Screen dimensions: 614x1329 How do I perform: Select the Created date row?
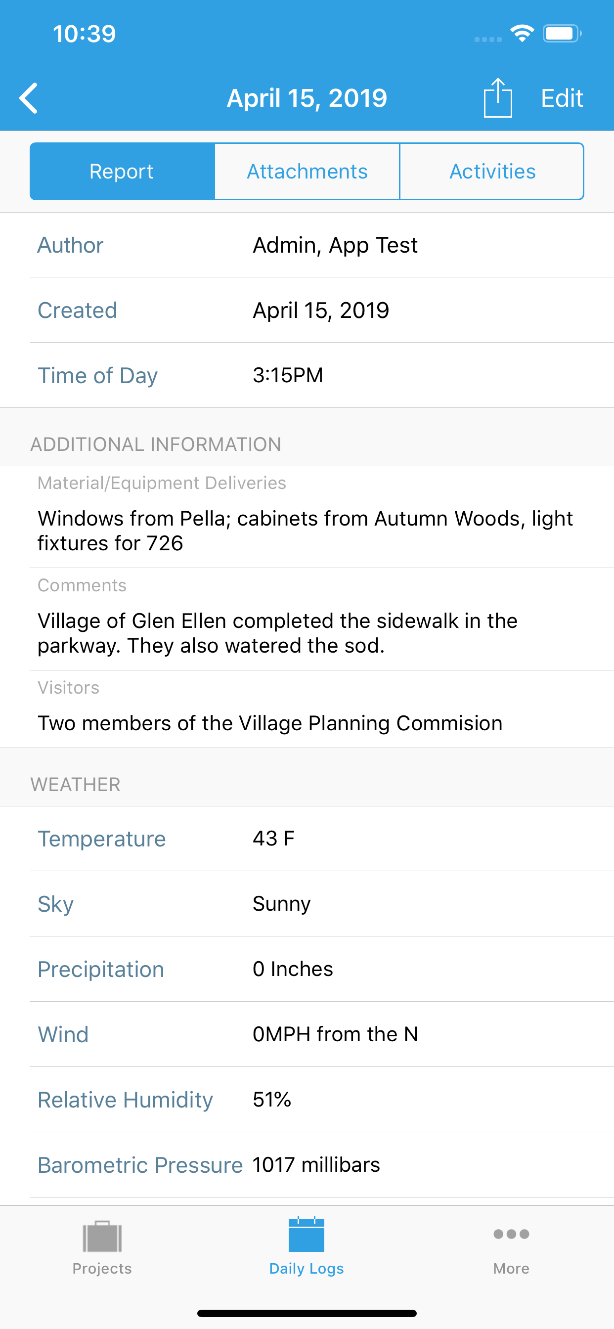pos(307,310)
